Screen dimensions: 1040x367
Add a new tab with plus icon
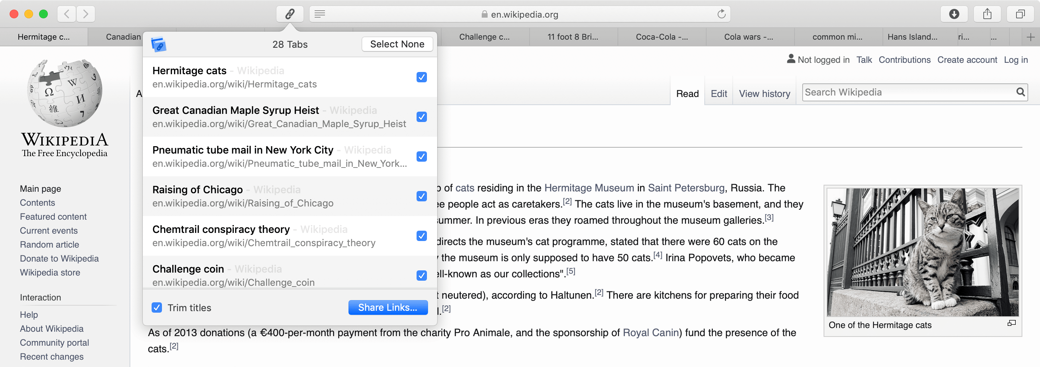click(1030, 37)
